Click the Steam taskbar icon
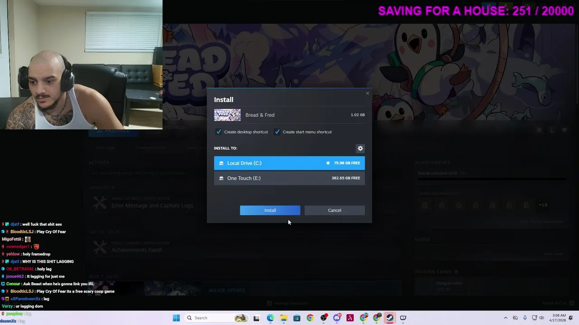Screen dimensions: 579x325 389,318
